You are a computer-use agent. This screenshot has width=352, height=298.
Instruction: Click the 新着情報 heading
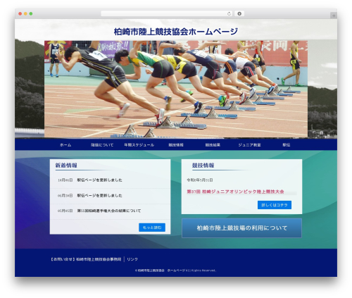pos(66,166)
